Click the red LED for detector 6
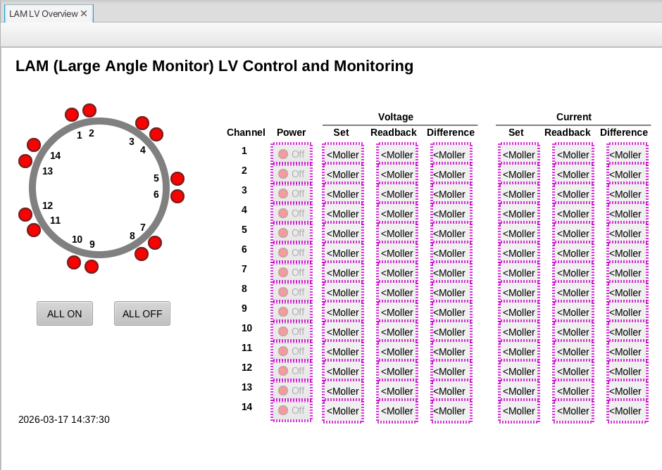662x470 pixels. tap(177, 196)
